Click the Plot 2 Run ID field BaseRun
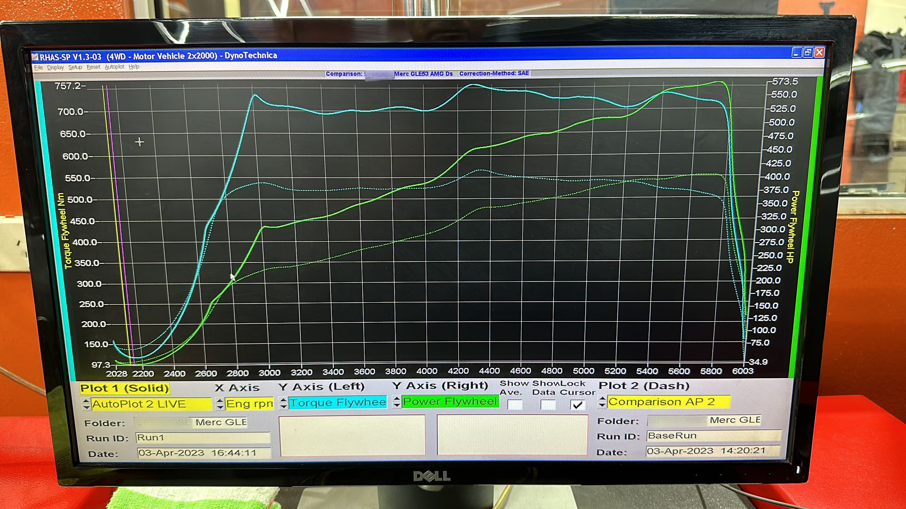This screenshot has height=509, width=906. coord(714,436)
